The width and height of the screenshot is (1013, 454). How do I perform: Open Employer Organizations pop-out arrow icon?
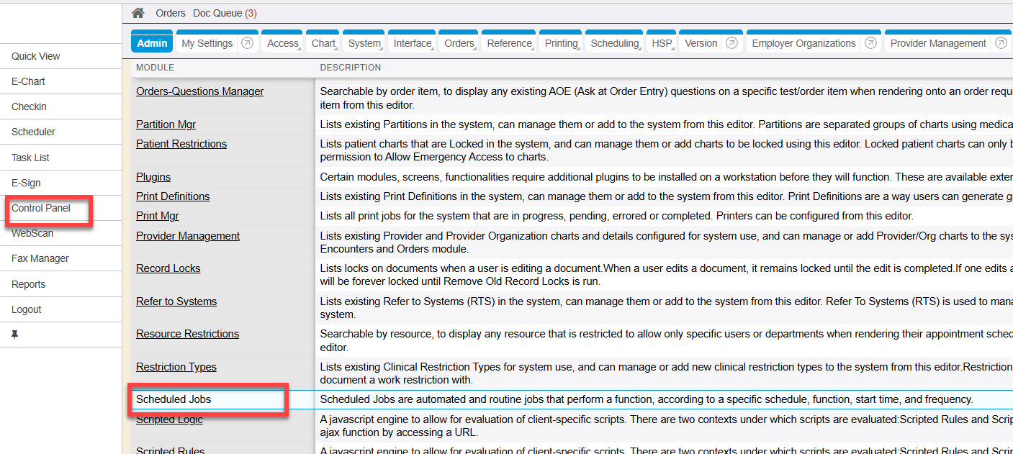pos(870,43)
